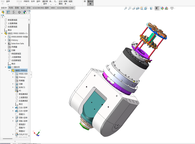Click the 基本件 folder icon

click(9, 67)
